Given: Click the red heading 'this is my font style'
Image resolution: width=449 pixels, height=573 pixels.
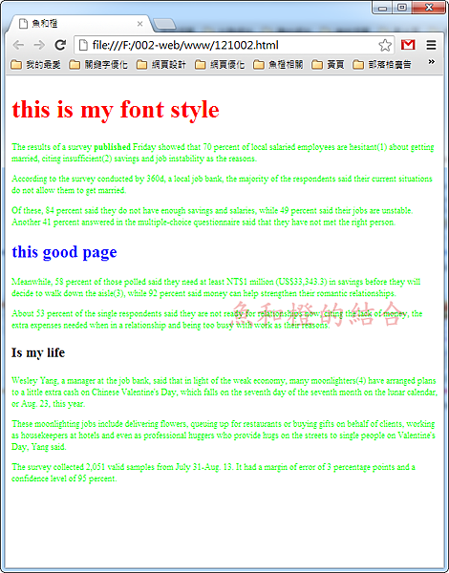Looking at the screenshot, I should [x=116, y=109].
